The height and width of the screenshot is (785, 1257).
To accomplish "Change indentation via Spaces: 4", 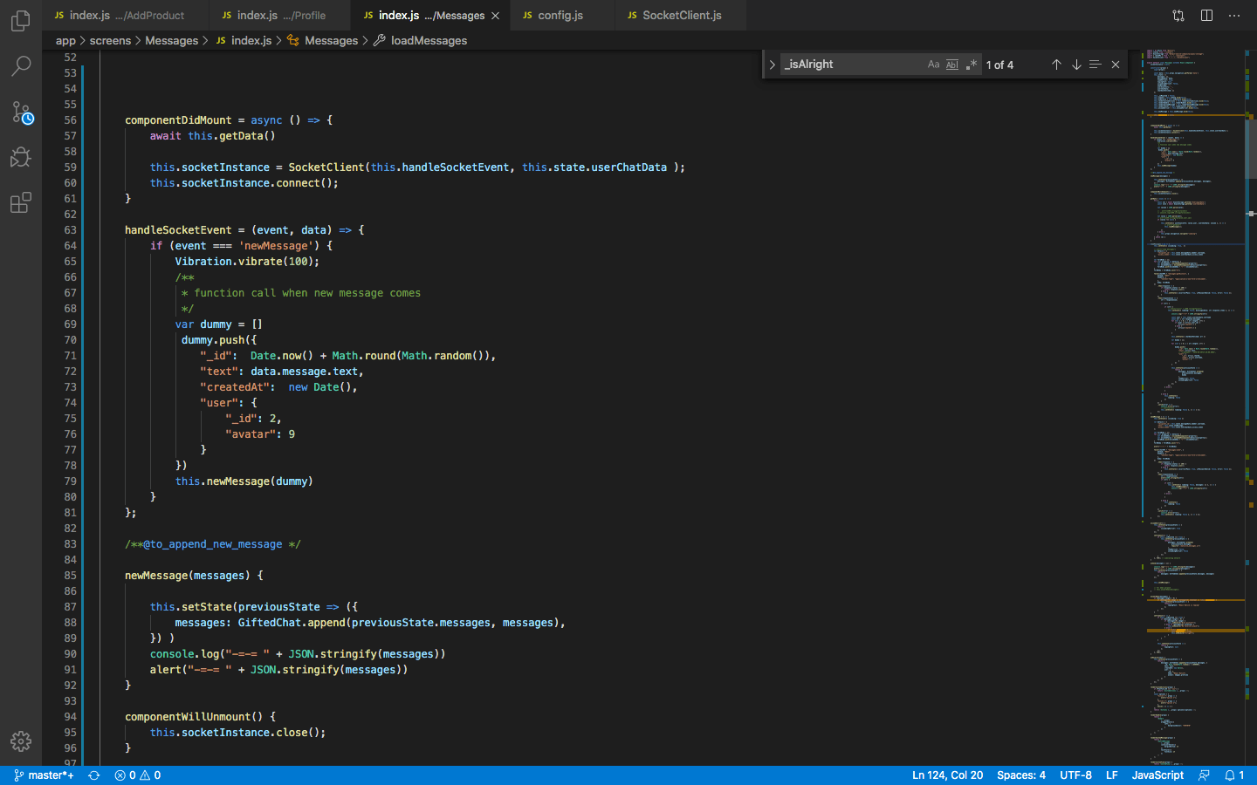I will pyautogui.click(x=1020, y=775).
